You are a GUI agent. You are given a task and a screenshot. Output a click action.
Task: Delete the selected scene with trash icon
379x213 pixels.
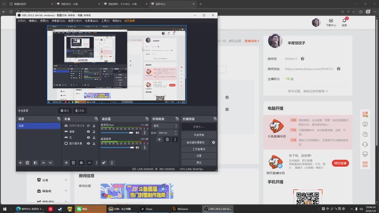click(27, 163)
